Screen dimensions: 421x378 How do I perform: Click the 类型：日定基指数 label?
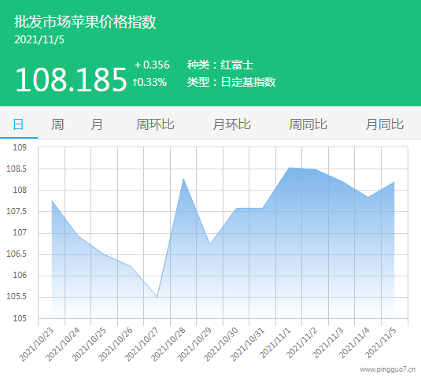tap(231, 82)
